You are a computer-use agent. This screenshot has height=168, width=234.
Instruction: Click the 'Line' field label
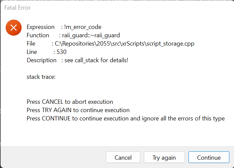[x=32, y=52]
